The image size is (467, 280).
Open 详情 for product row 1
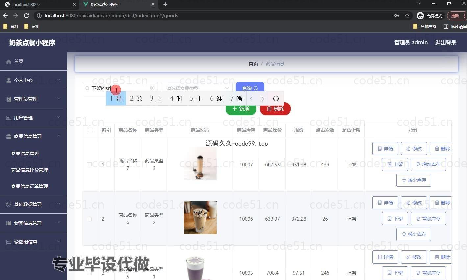point(385,149)
